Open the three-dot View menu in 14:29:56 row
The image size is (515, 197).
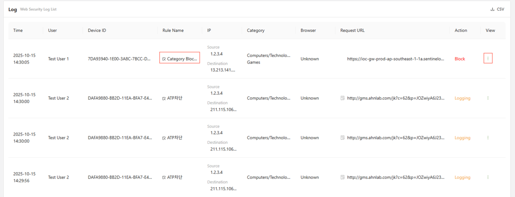(x=488, y=177)
